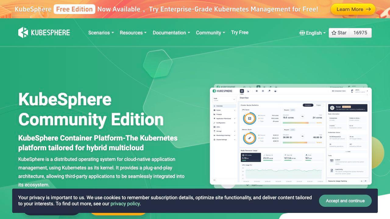Click the '46.86 Gi' total memory value
390x219 pixels.
[317, 137]
